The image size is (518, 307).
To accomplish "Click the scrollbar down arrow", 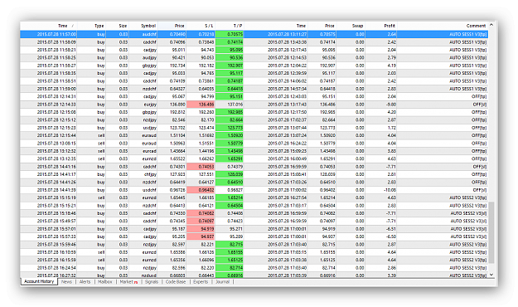I will coord(491,275).
